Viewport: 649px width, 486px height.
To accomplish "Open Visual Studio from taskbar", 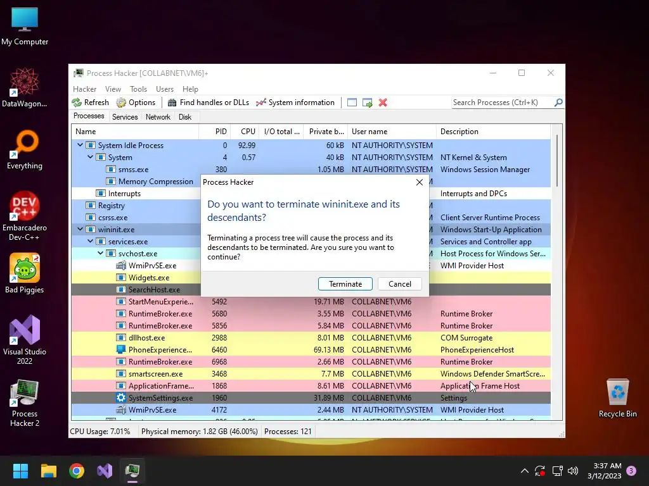I will 105,471.
